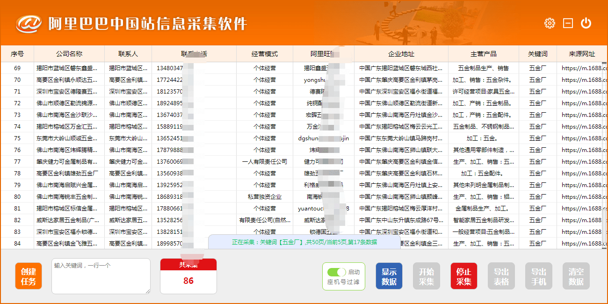Click product cell 金属制品生产、加工。
The height and width of the screenshot is (304, 608).
coord(484,208)
